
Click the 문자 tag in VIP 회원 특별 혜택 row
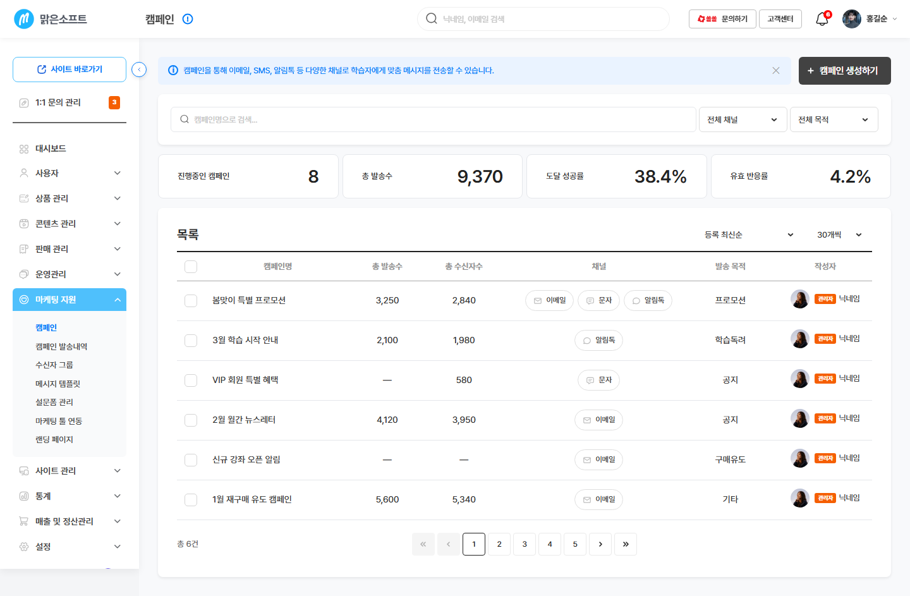[x=598, y=380]
